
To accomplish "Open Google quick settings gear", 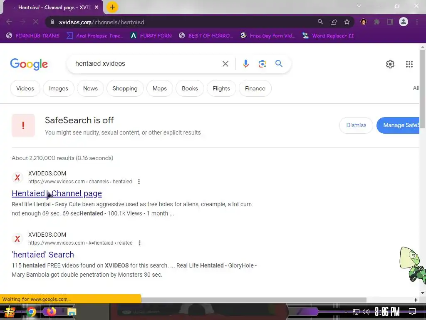I will tap(390, 64).
